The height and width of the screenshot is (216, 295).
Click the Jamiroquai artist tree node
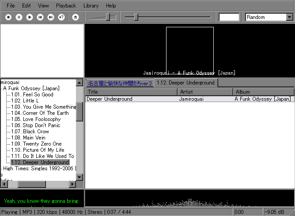[10, 82]
